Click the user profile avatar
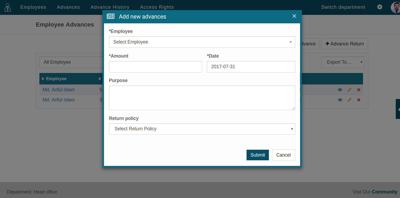The width and height of the screenshot is (400, 198). click(x=395, y=7)
